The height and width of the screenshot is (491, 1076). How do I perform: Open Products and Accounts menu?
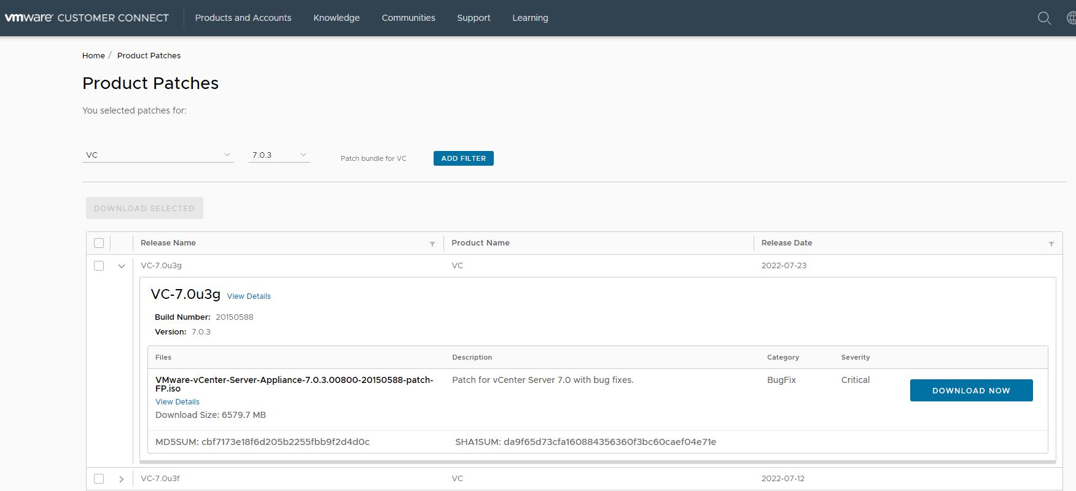(243, 18)
